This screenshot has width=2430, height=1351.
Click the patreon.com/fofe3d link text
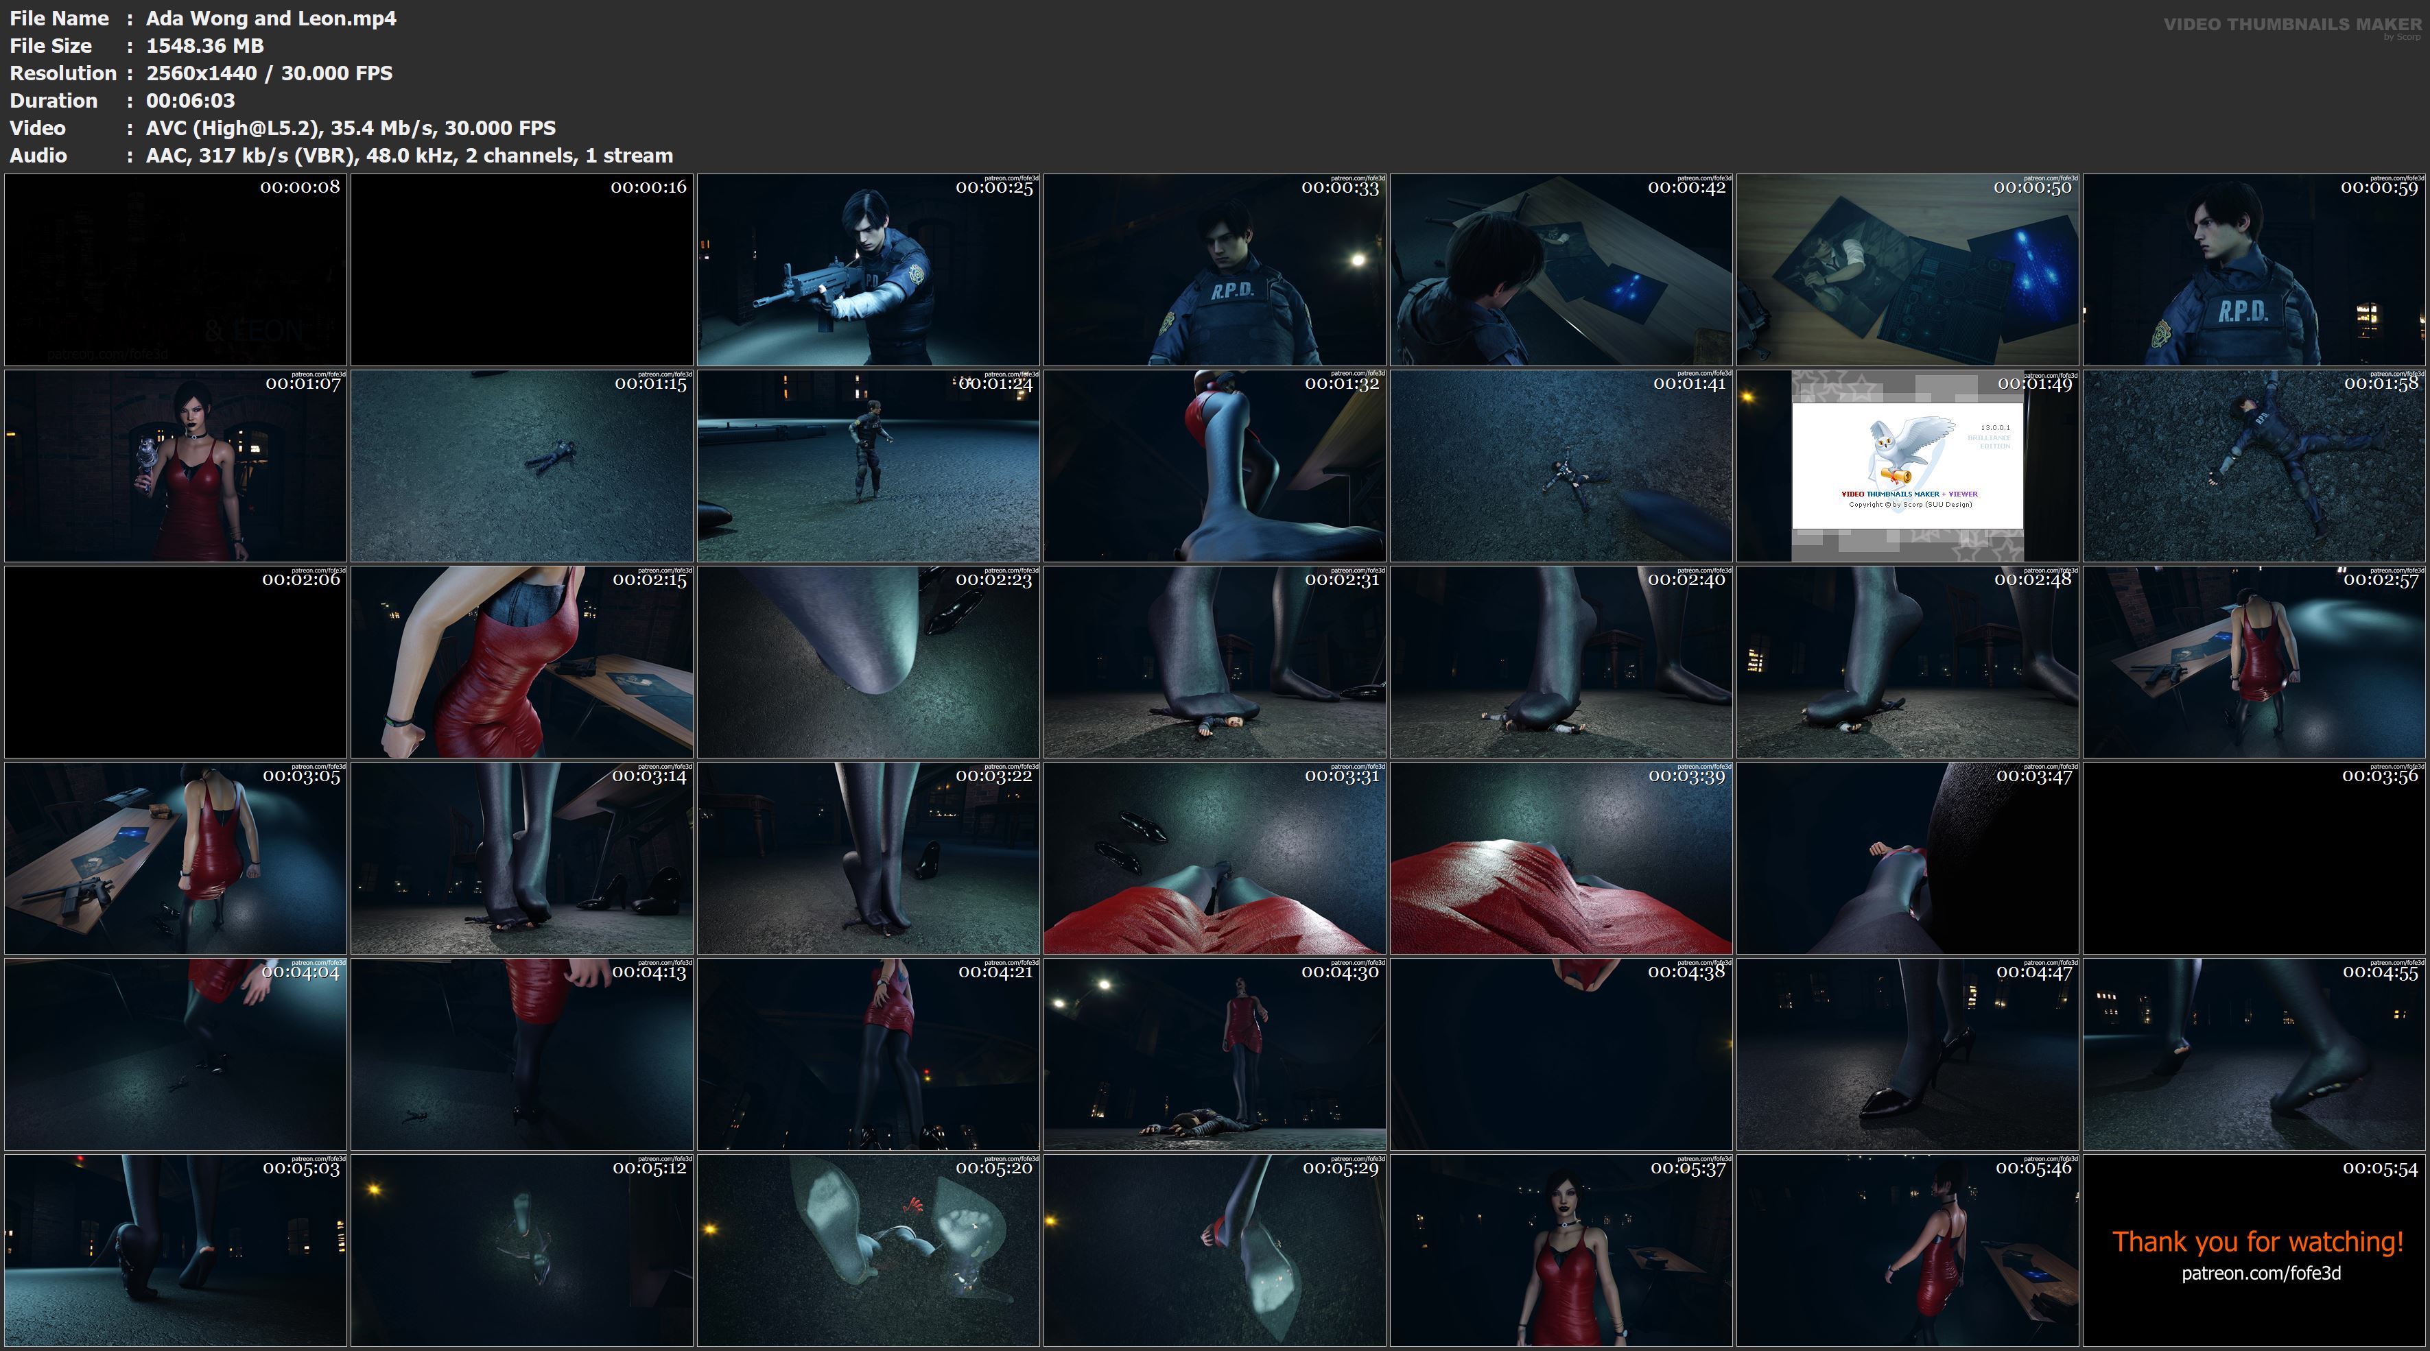click(2260, 1273)
